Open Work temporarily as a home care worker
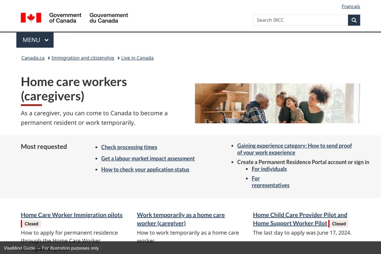The image size is (381, 254). click(x=180, y=215)
